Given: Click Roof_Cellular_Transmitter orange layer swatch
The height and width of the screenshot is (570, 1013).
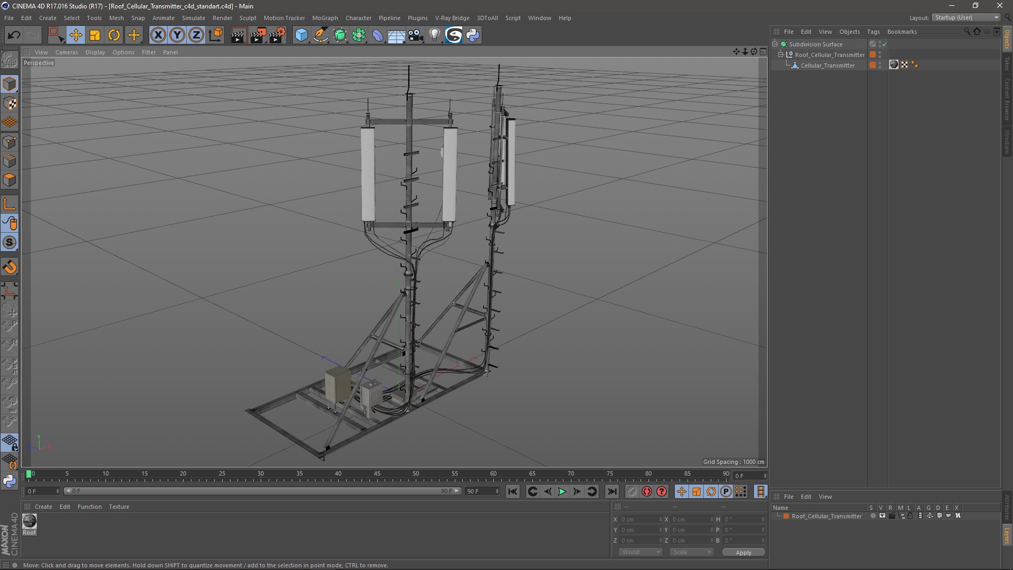Looking at the screenshot, I should pyautogui.click(x=873, y=54).
